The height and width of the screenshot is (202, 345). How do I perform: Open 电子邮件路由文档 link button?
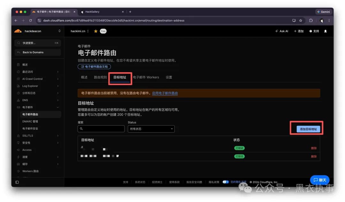point(94,67)
